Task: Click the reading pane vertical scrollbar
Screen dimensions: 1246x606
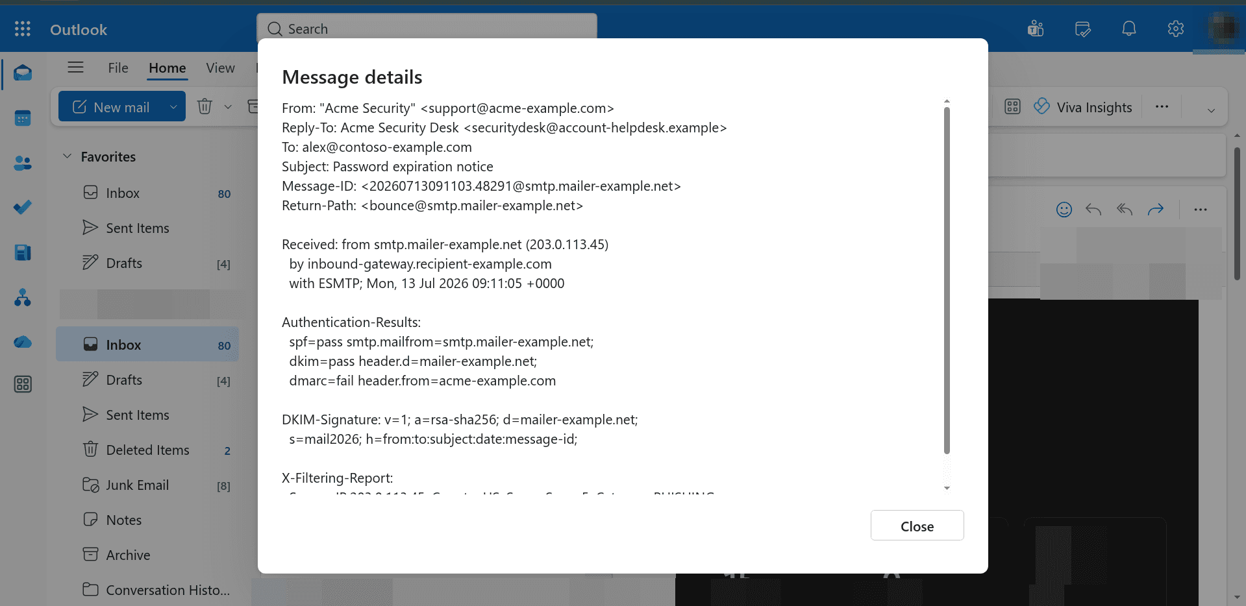Action: tap(1237, 214)
